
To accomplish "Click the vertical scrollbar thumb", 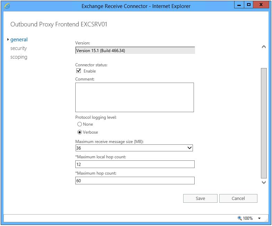I will point(264,123).
